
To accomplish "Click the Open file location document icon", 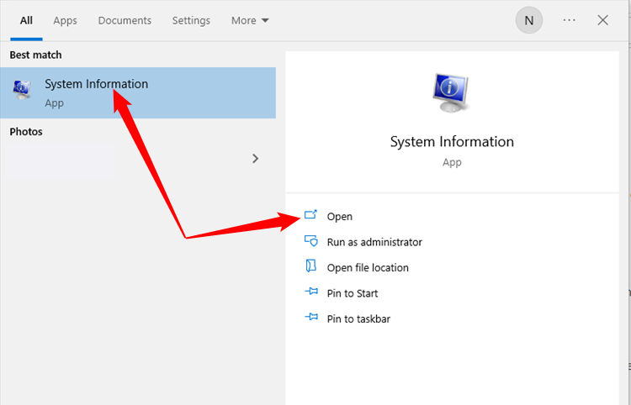I will (x=311, y=267).
